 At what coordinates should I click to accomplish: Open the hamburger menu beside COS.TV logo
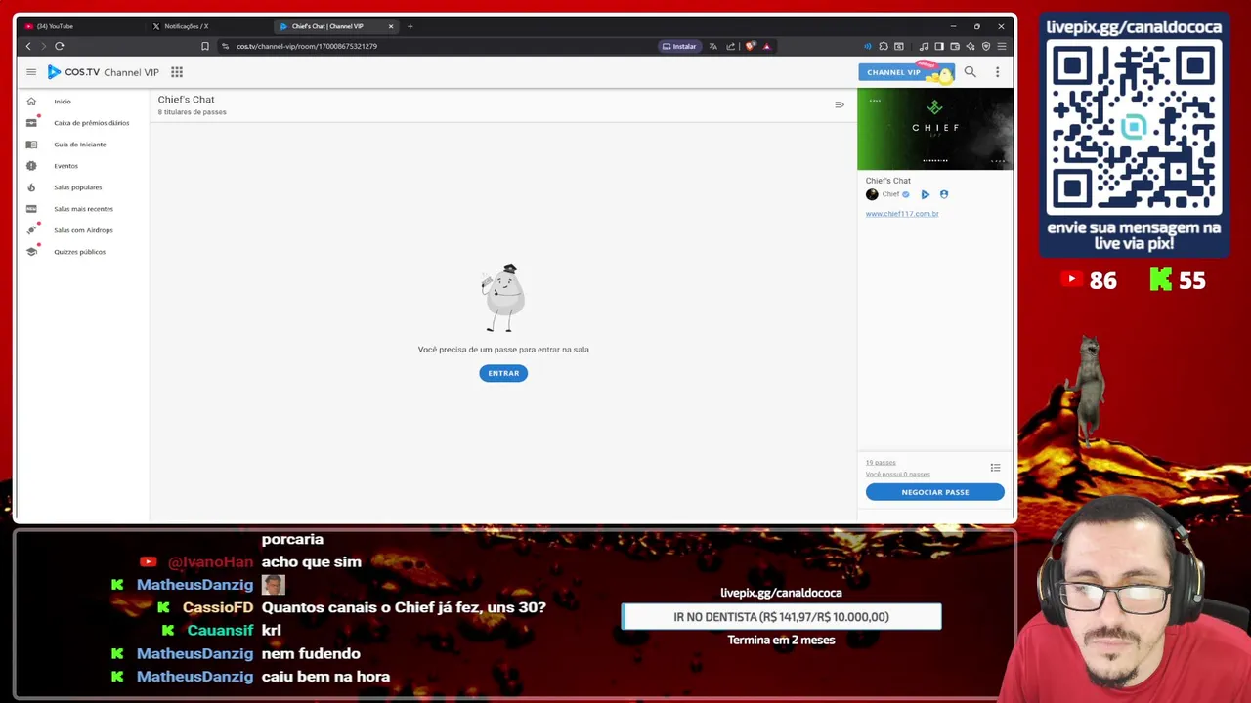pyautogui.click(x=31, y=72)
